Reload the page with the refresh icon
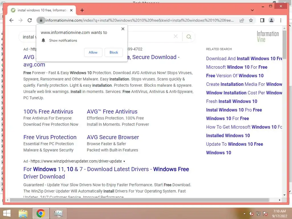Image resolution: width=292 pixels, height=219 pixels. coord(30,20)
